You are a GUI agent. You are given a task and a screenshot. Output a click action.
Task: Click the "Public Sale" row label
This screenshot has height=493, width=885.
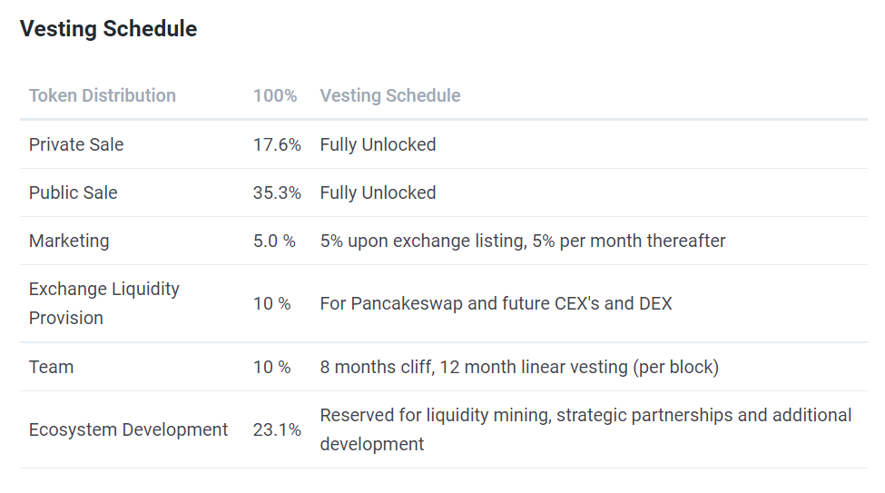pyautogui.click(x=74, y=192)
